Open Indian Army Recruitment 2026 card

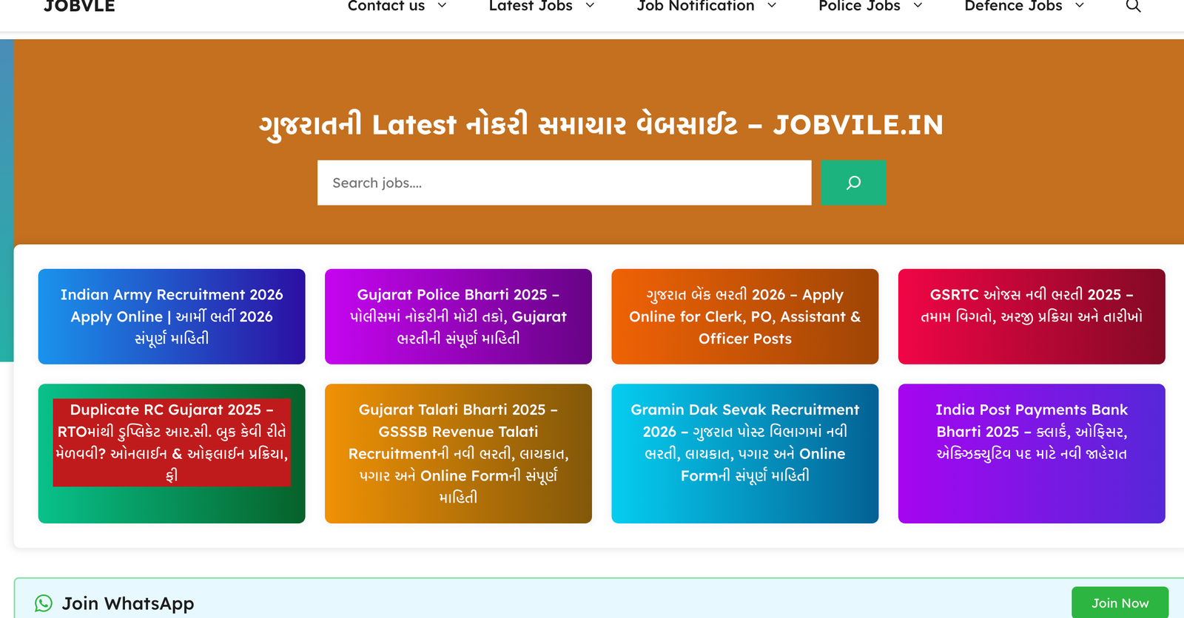point(172,316)
